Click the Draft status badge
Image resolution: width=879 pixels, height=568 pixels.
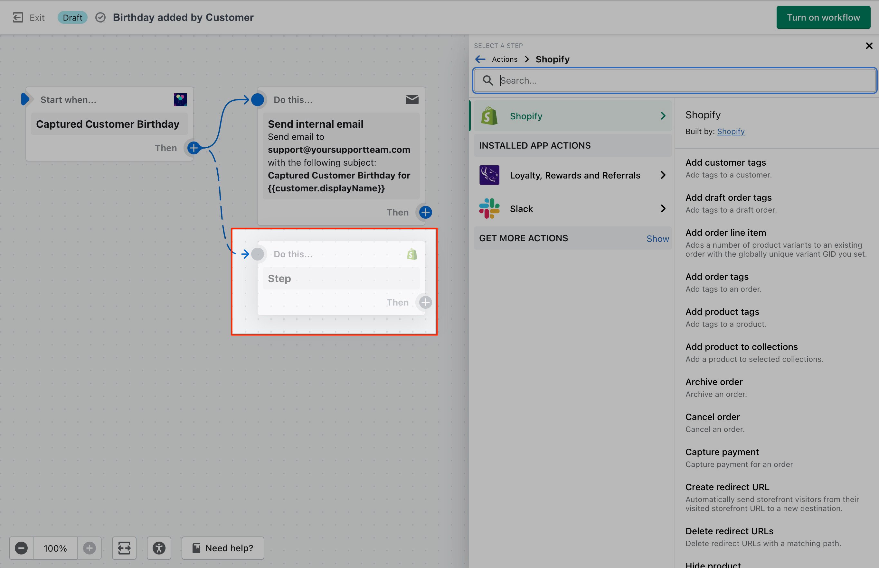pyautogui.click(x=72, y=17)
